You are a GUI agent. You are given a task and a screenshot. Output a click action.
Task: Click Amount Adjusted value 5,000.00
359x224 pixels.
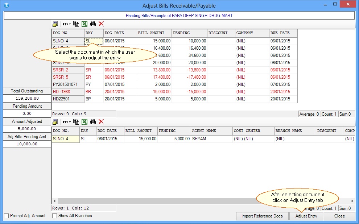[27, 129]
